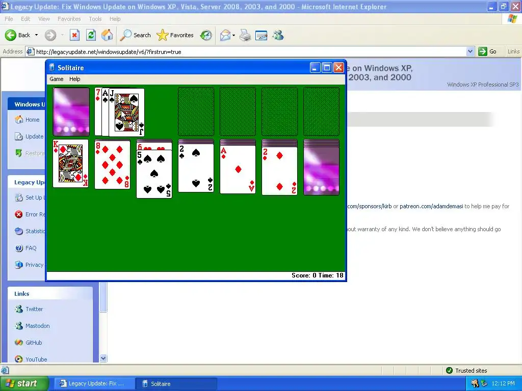Select the Ace of Diamonds card

pyautogui.click(x=238, y=169)
